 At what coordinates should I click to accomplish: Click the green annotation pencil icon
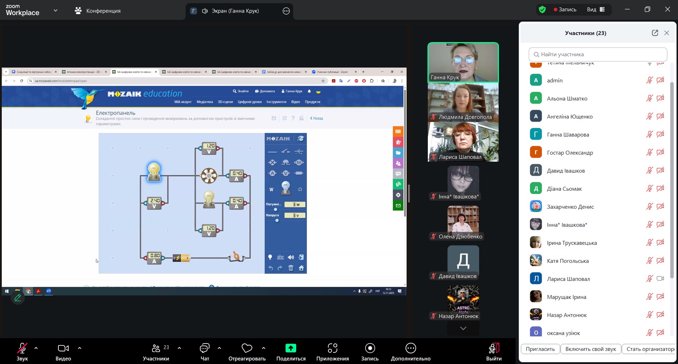pos(18,298)
